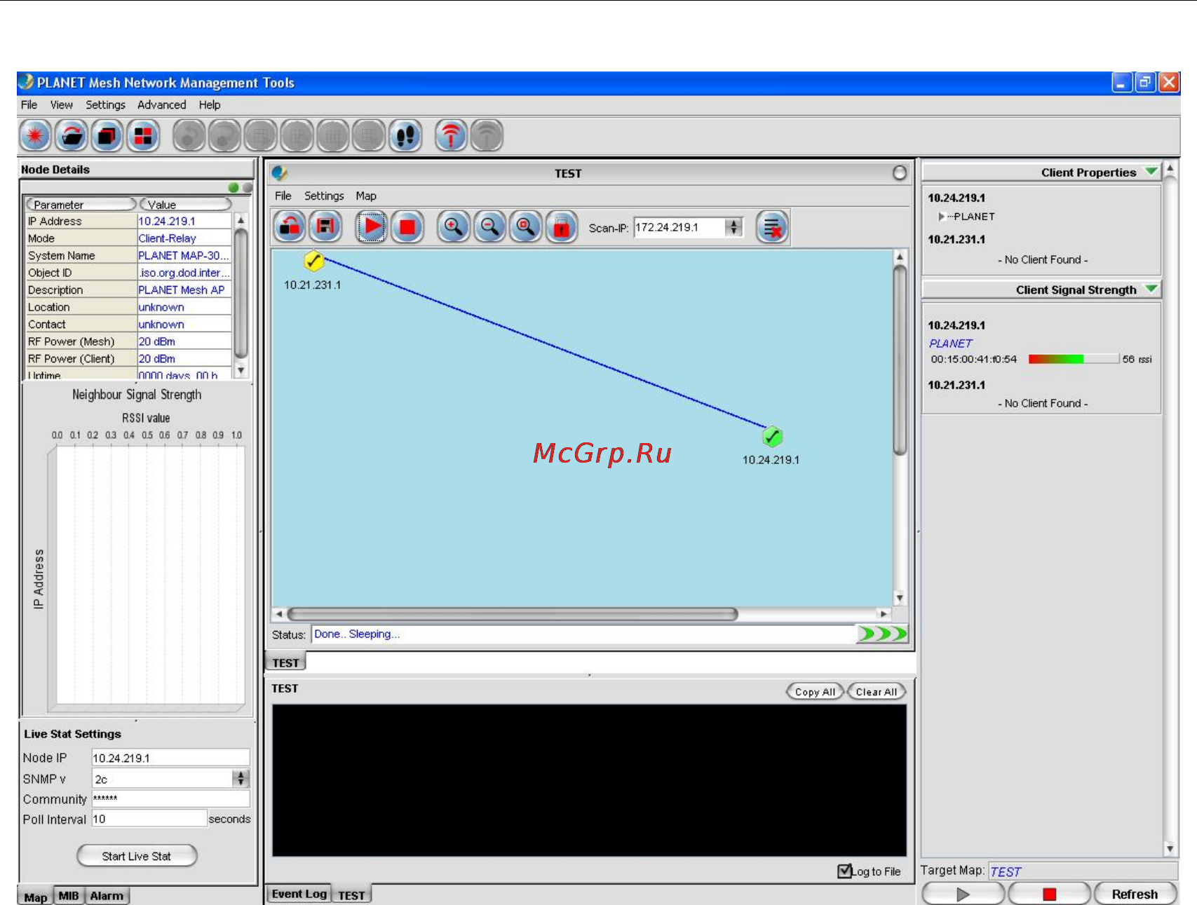This screenshot has width=1197, height=905.
Task: Click the grey dot in Node Details
Action: click(247, 188)
